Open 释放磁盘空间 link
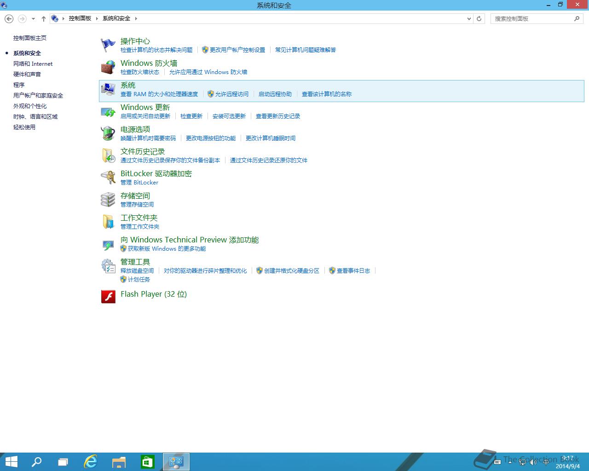 point(137,270)
